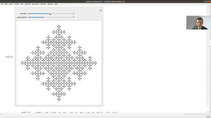Click the Out[12] cell label

(9, 57)
